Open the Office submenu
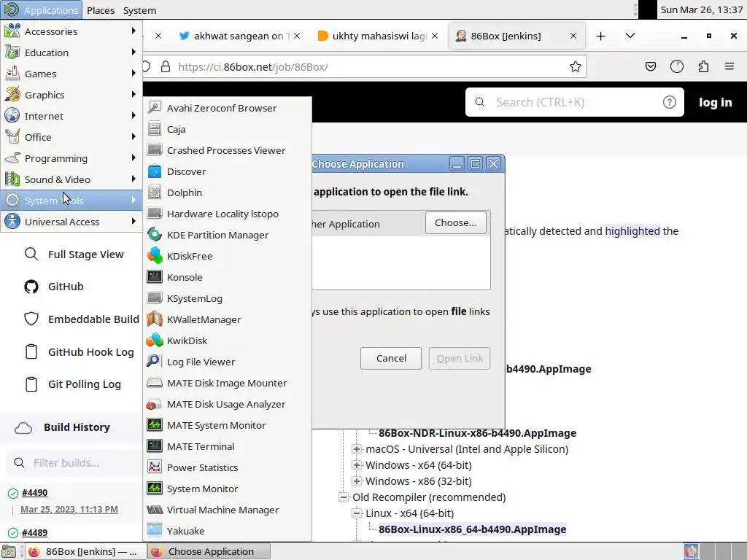 [71, 137]
